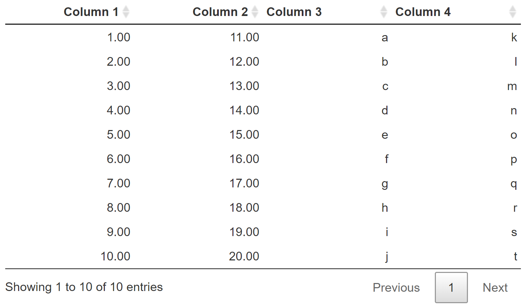Viewport: 531px width, 307px height.
Task: Select page 1 in the pagination bar
Action: 451,288
